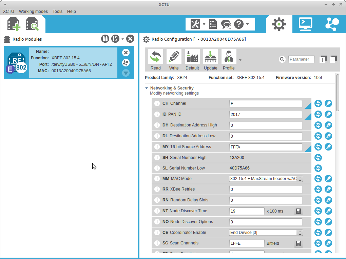
Task: Refresh the NT Node Discover Time
Action: [x=318, y=211]
